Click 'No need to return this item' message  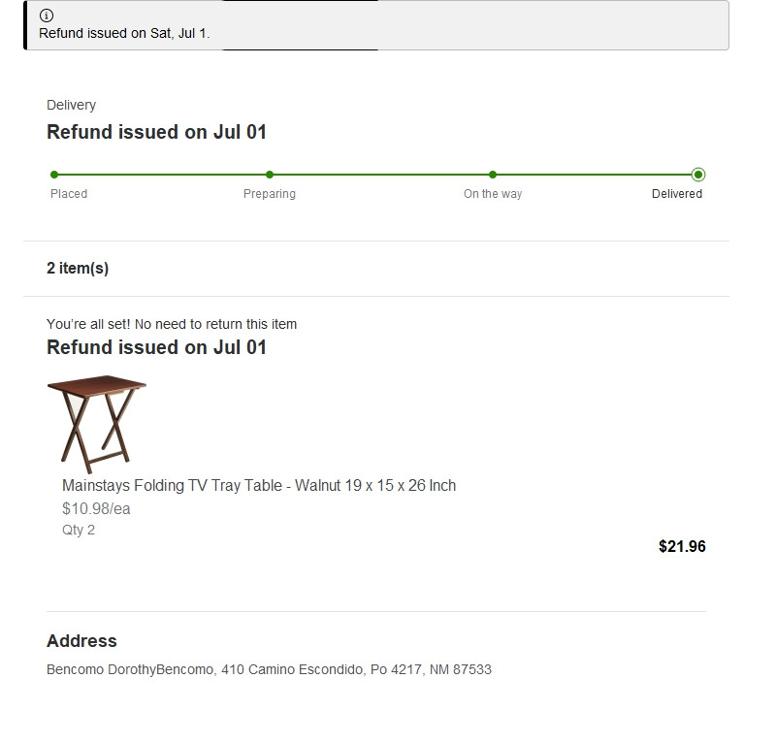[172, 324]
